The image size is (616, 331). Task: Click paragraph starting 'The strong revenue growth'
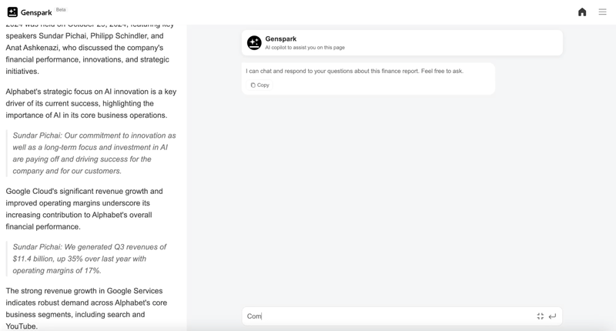(x=86, y=309)
